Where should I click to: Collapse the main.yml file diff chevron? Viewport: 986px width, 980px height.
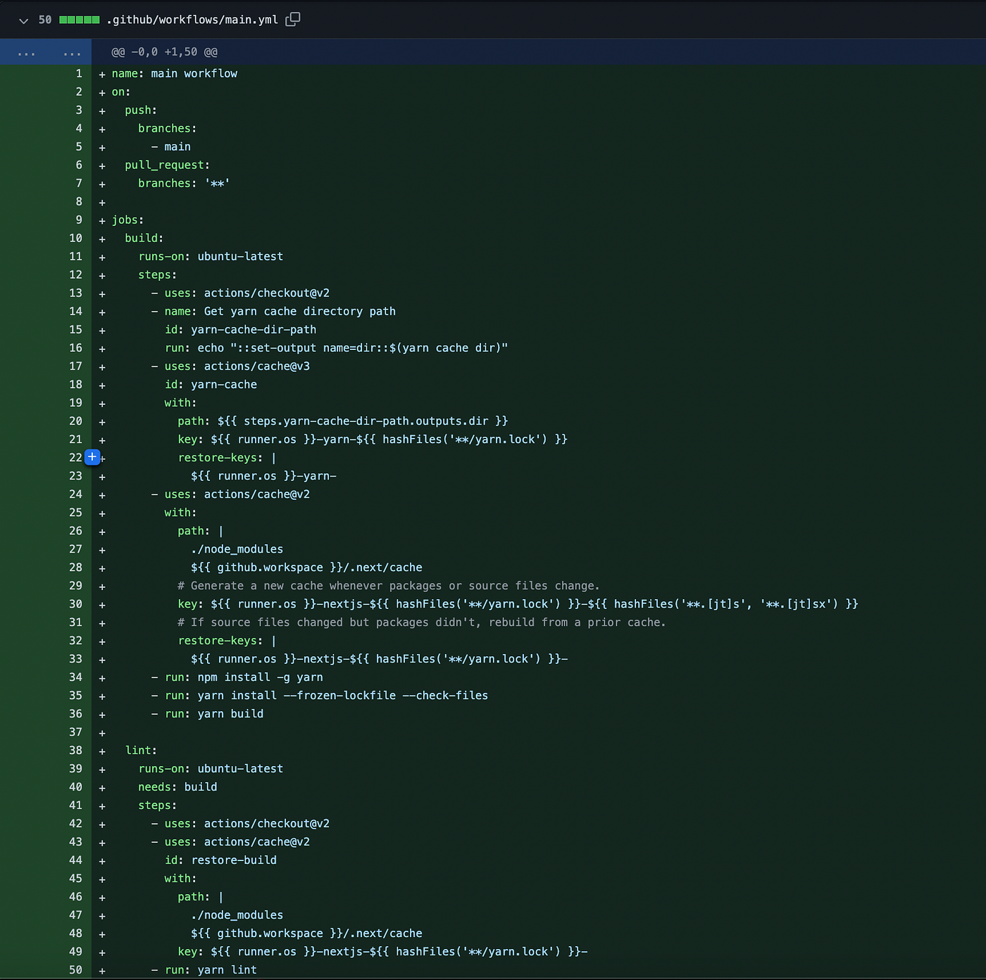point(23,20)
